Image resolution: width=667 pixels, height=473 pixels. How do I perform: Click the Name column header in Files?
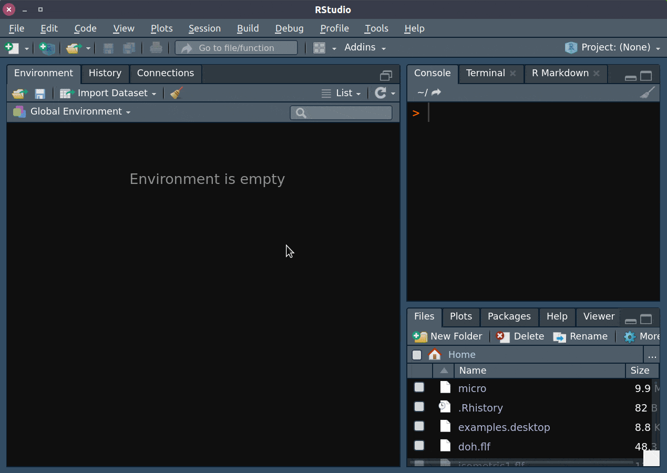539,371
